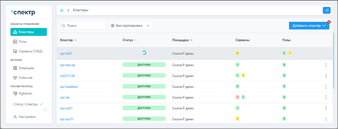Sort table by Статус column icon
The height and width of the screenshot is (129, 338).
click(136, 40)
